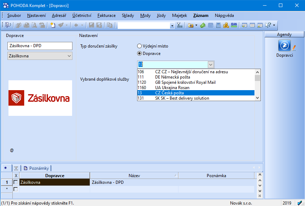
Task: Choose 106 CZ Nejlevnější doručení na adresu
Action: click(x=196, y=72)
